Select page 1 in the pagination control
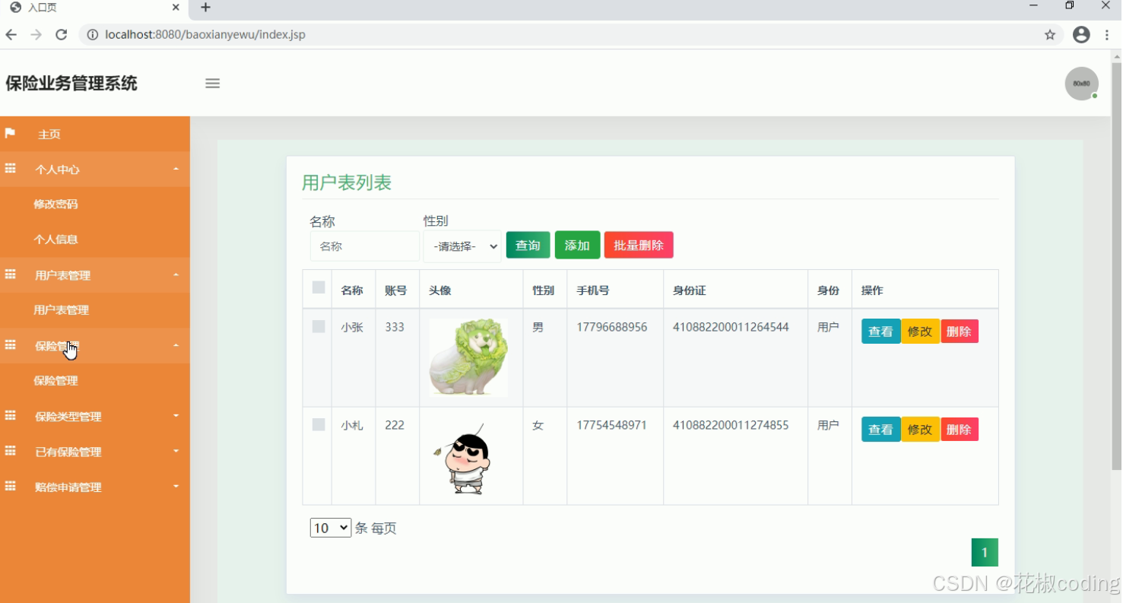 [985, 552]
